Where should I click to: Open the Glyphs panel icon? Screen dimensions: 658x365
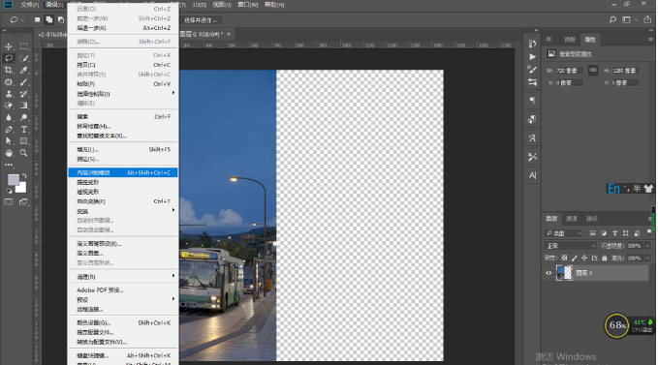click(x=532, y=137)
